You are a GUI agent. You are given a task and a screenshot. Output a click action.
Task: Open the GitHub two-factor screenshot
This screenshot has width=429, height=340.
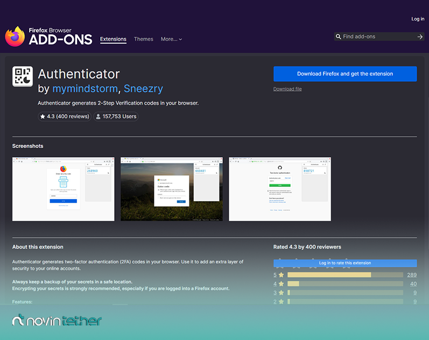tap(280, 189)
